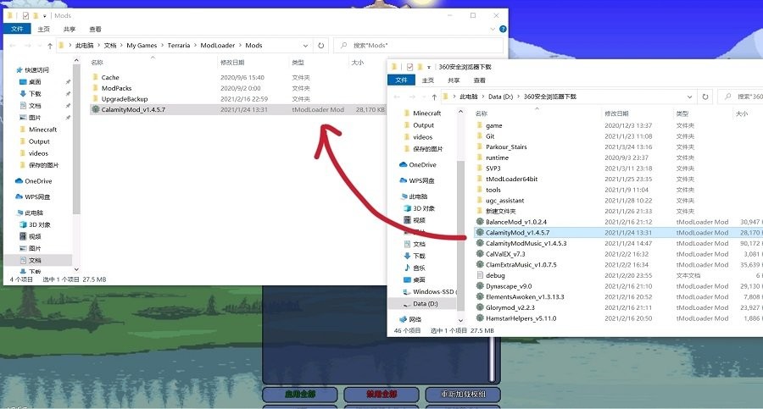Screen dimensions: 763x409
Task: Click the My Games breadcrumb in the address bar
Action: pyautogui.click(x=142, y=45)
